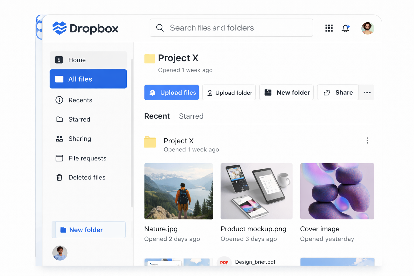Screen dimensions: 414x276
Task: Open the three-dot more actions toolbar menu
Action: [x=367, y=92]
